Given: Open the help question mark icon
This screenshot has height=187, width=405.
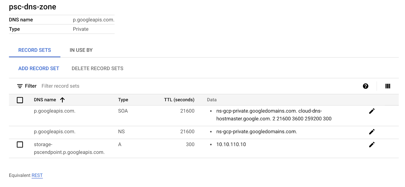Looking at the screenshot, I should (366, 86).
